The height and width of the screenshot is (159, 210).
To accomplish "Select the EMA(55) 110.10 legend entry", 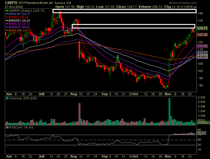I will [18, 21].
